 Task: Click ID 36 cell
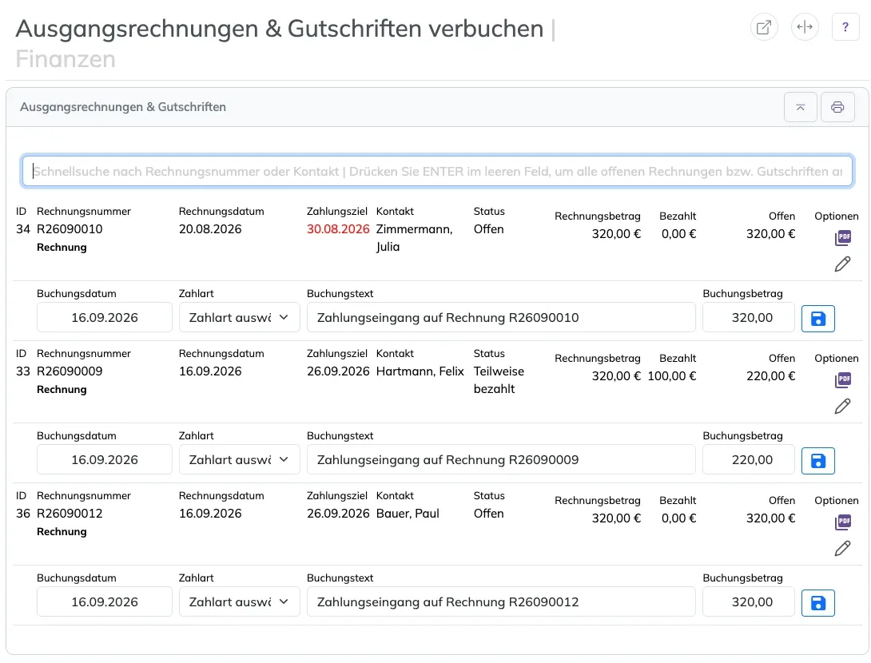[x=23, y=513]
